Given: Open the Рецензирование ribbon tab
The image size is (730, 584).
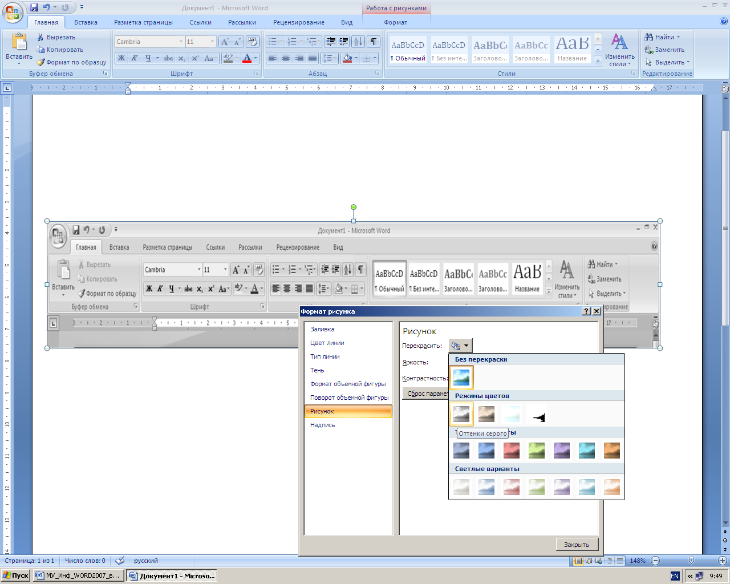Looking at the screenshot, I should [299, 22].
